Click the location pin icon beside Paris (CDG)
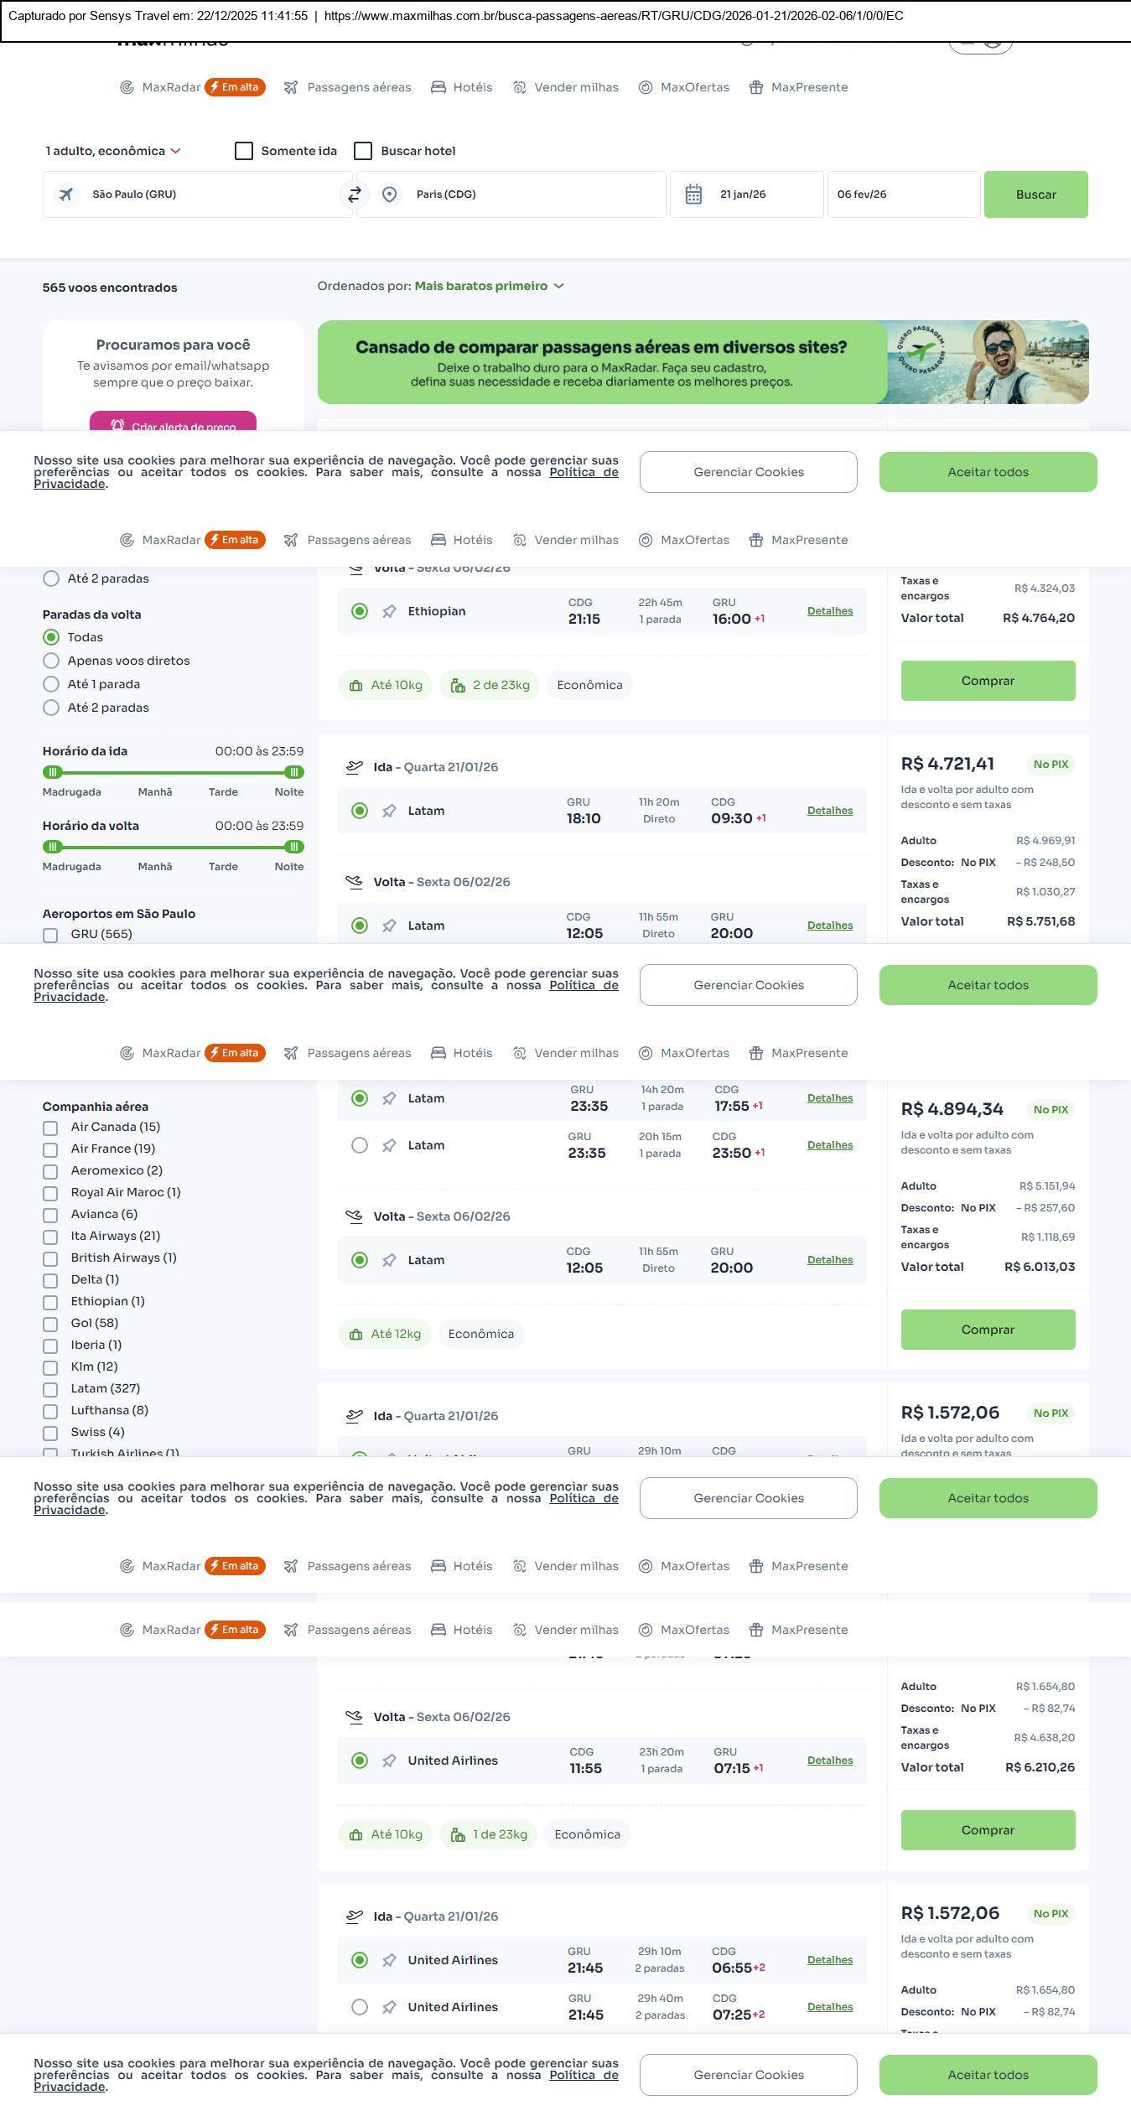This screenshot has width=1131, height=2116. point(389,194)
